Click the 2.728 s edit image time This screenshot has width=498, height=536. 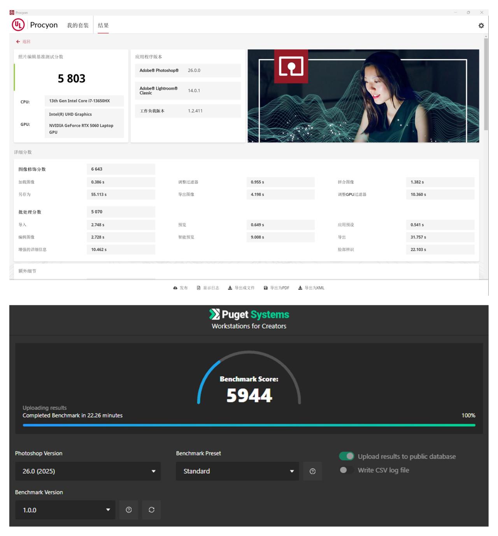[x=98, y=237]
